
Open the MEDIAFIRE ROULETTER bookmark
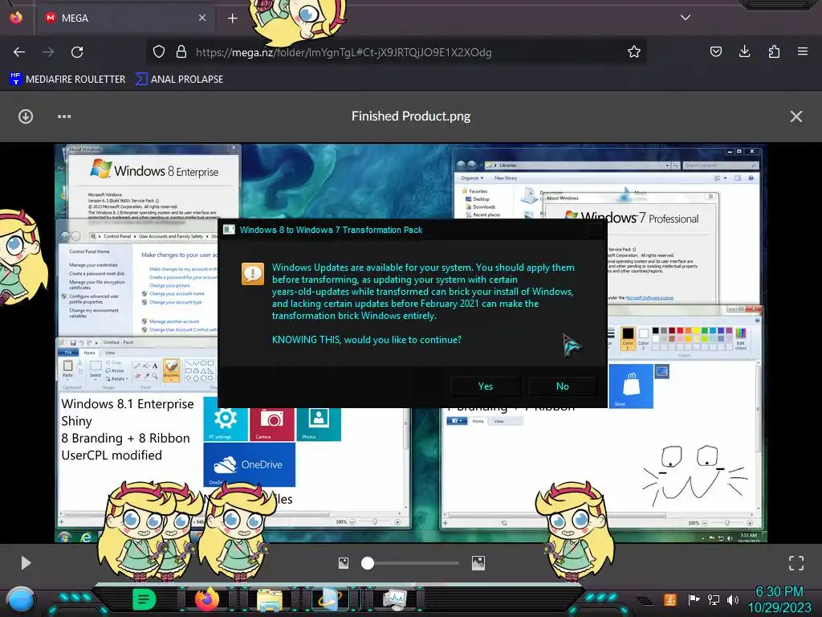67,80
